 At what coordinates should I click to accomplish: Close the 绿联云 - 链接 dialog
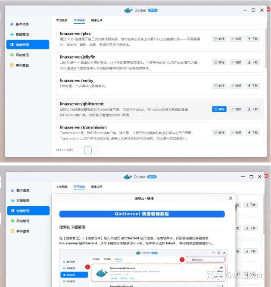pos(231,198)
